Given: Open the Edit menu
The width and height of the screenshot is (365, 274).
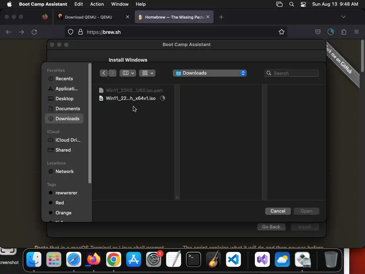Looking at the screenshot, I should point(79,4).
